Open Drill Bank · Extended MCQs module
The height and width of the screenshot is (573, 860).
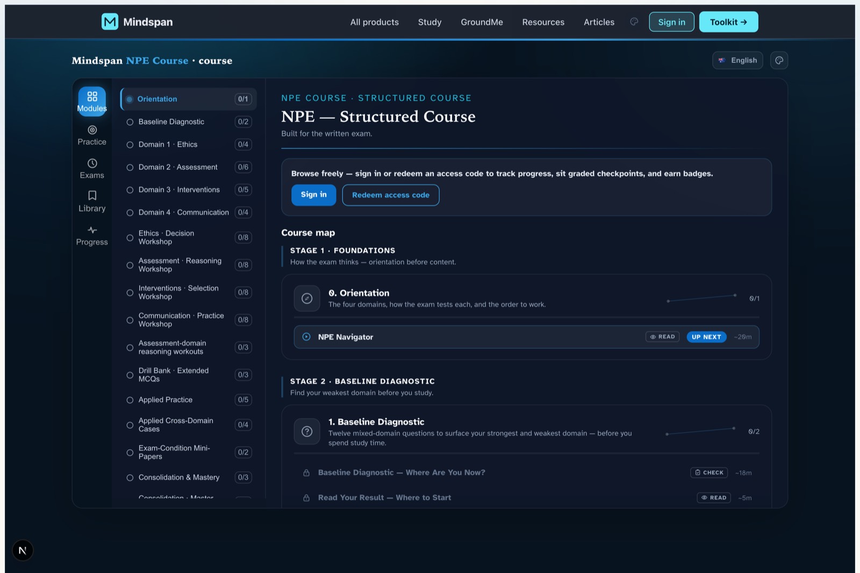pyautogui.click(x=188, y=375)
